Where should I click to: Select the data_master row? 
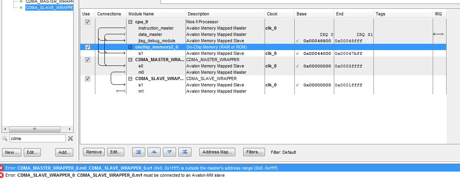[263, 34]
